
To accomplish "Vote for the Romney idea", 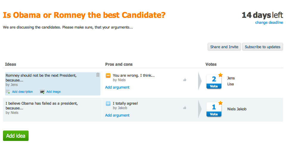I will coord(214,86).
